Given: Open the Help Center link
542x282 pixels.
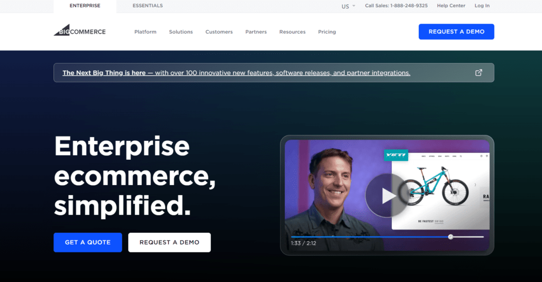Looking at the screenshot, I should pyautogui.click(x=451, y=5).
